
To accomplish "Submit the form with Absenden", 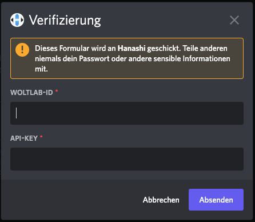I will point(216,200).
